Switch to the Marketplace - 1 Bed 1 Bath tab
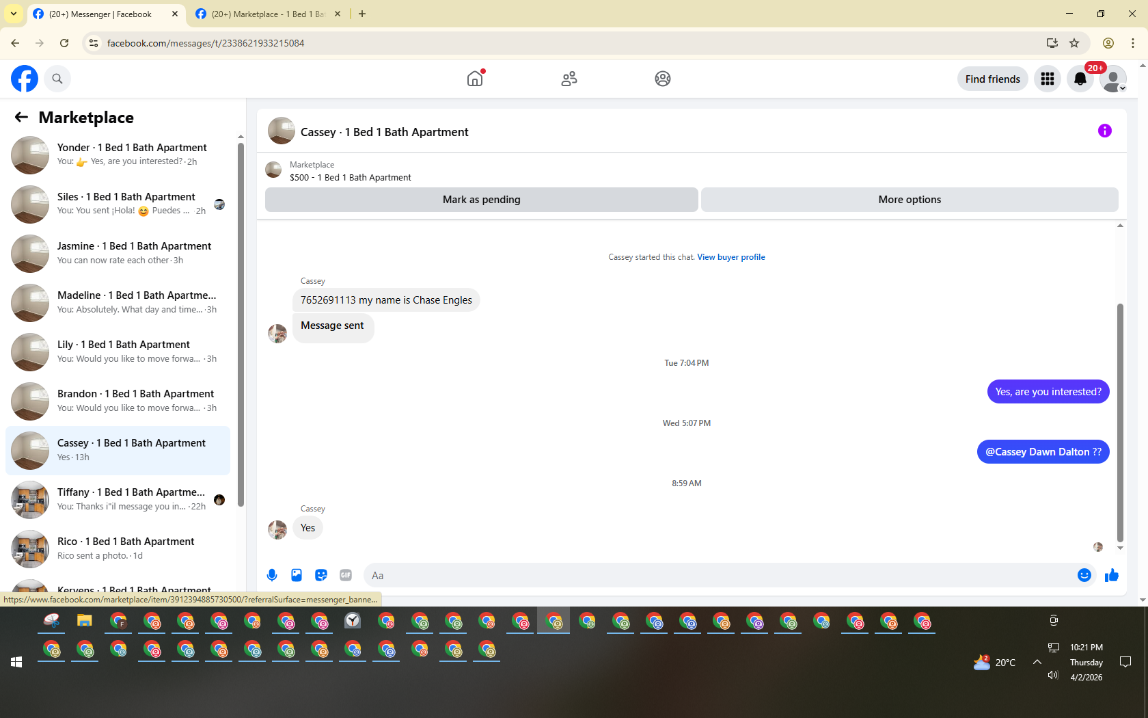 (266, 14)
